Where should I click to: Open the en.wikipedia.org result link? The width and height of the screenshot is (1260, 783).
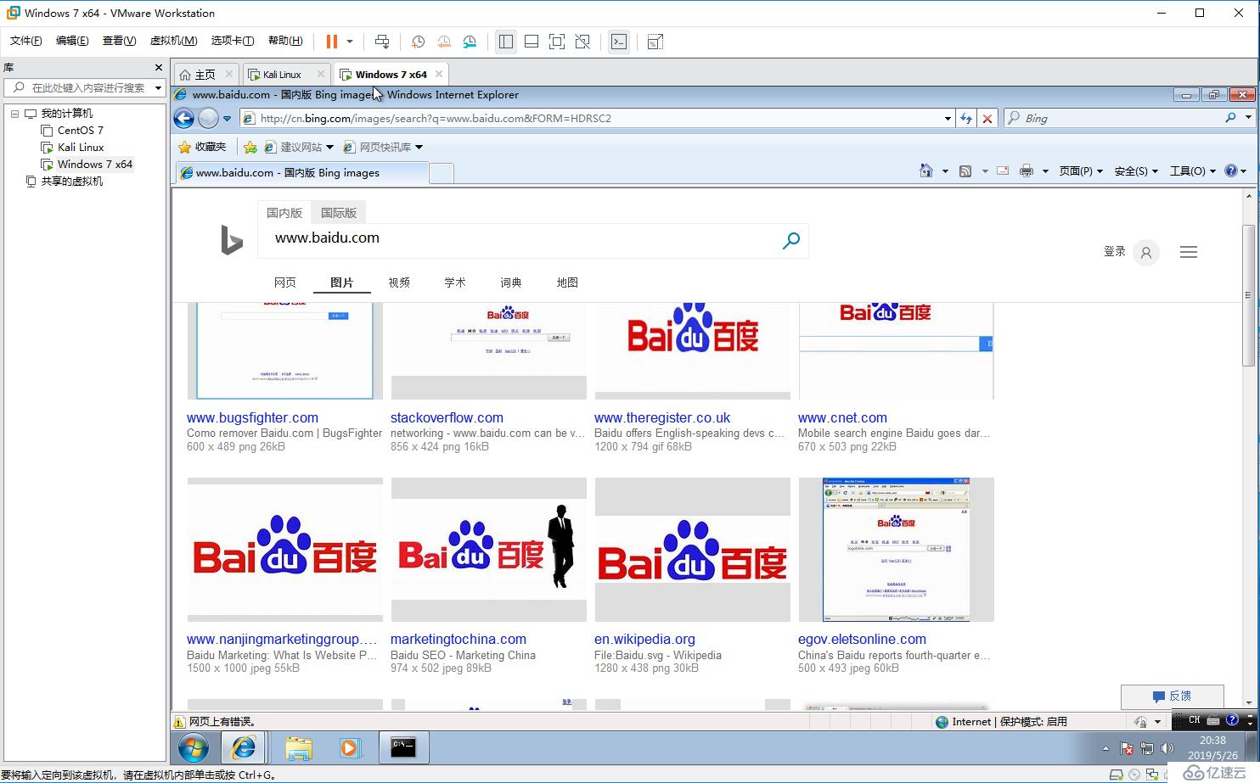pyautogui.click(x=644, y=639)
